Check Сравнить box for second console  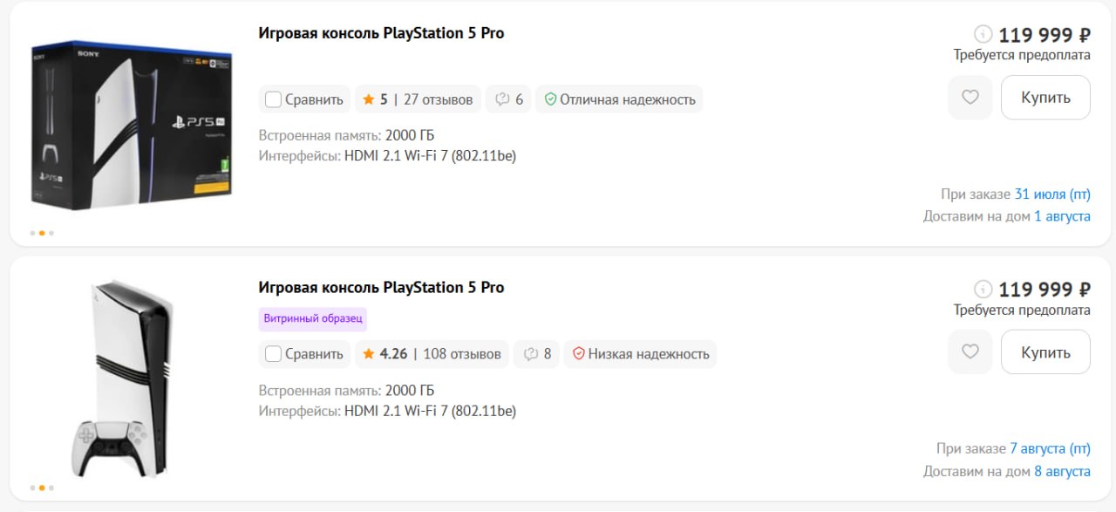[273, 354]
